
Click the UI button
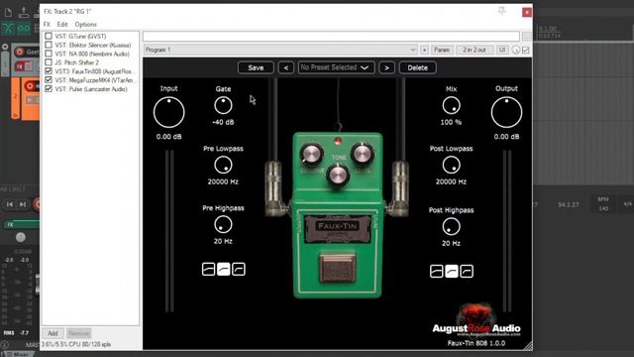(x=502, y=50)
